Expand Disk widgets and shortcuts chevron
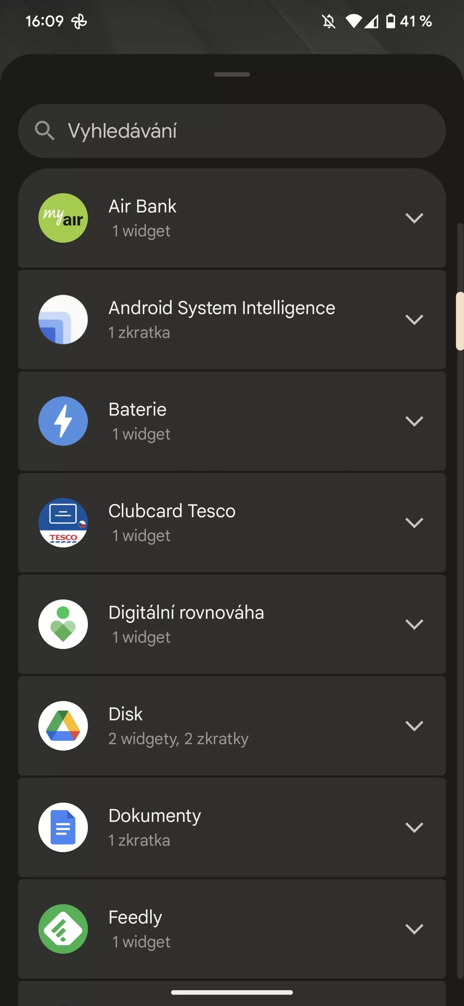The image size is (464, 1006). point(414,725)
